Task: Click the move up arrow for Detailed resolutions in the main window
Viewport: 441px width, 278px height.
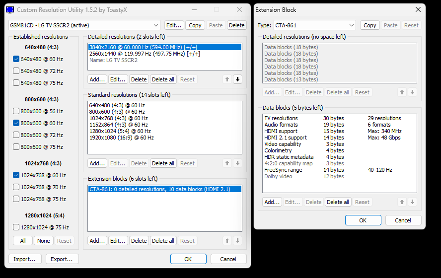Action: point(227,79)
